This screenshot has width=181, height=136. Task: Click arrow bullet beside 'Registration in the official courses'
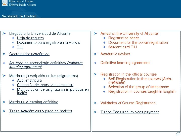click(x=95, y=74)
